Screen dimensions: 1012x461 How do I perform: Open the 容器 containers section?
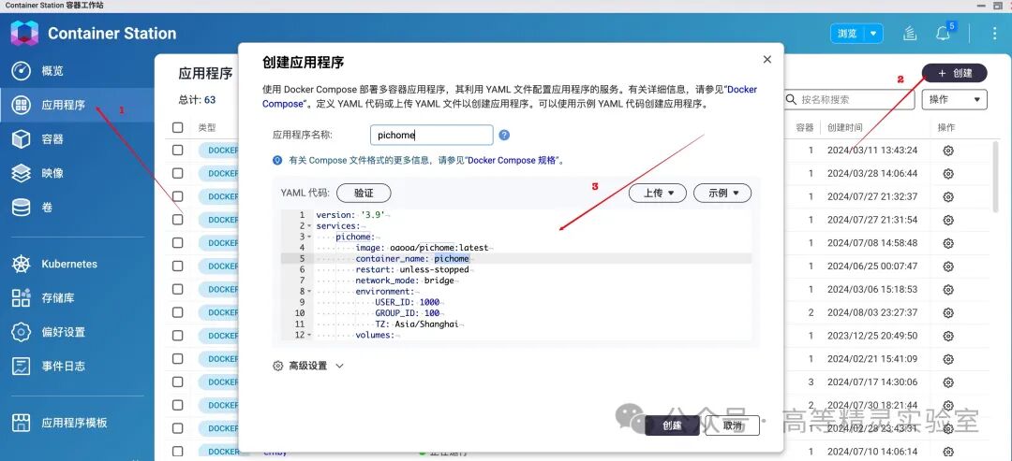tap(77, 139)
